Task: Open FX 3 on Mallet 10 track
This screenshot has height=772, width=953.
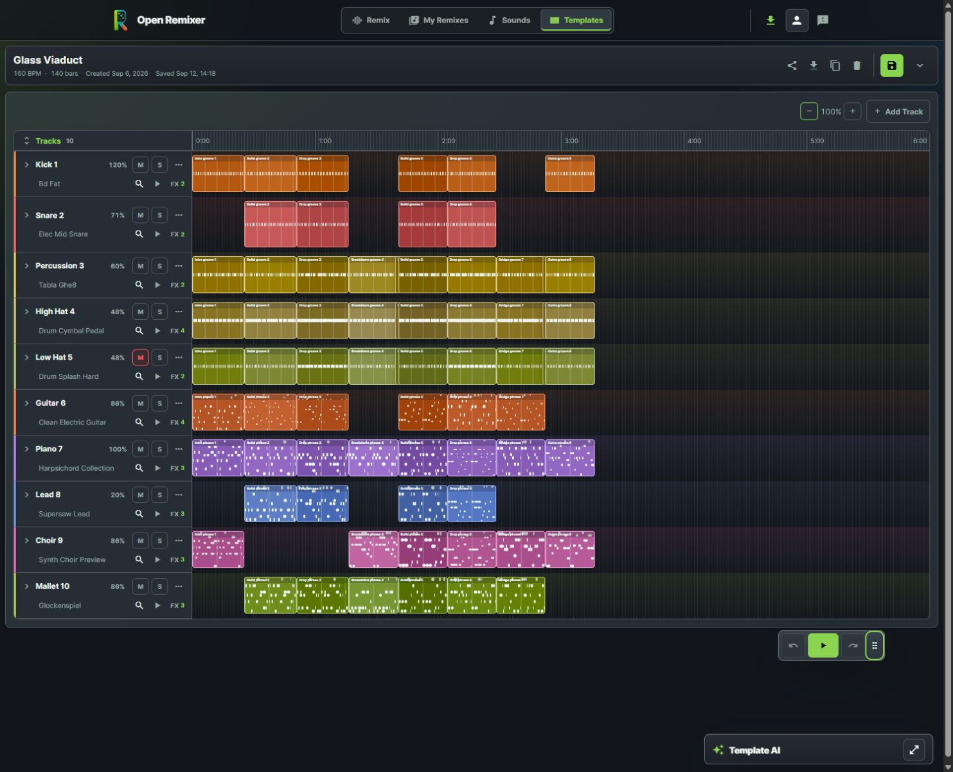Action: (177, 605)
